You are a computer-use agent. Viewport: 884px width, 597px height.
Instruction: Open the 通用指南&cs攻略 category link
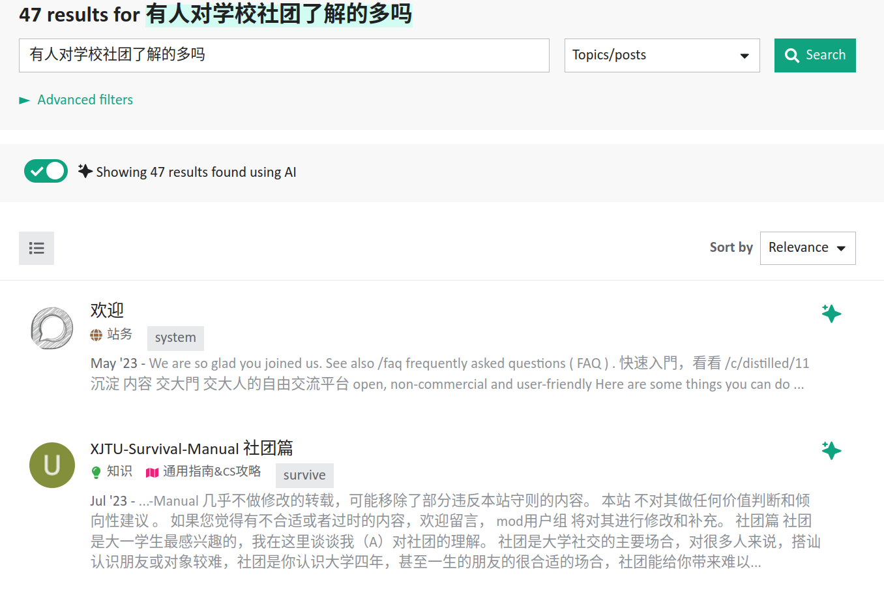tap(211, 472)
